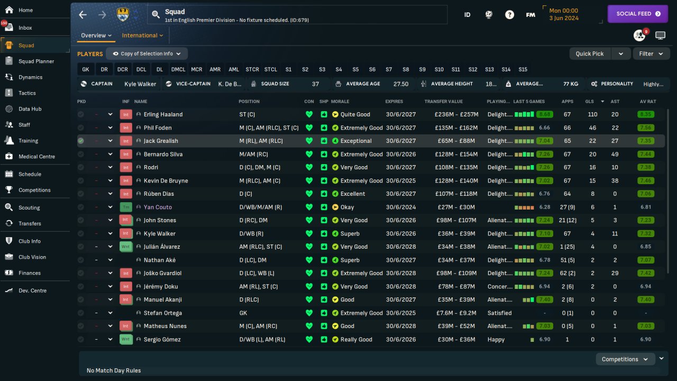677x381 pixels.
Task: Open the help question mark icon
Action: pyautogui.click(x=509, y=15)
